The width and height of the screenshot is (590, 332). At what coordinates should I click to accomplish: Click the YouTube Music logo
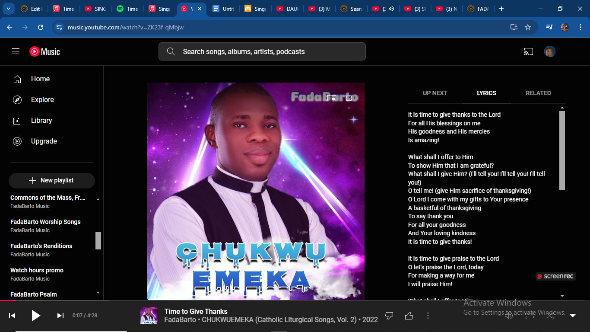point(44,51)
